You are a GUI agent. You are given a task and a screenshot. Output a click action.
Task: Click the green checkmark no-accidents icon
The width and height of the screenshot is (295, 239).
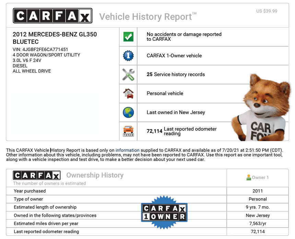coord(128,37)
